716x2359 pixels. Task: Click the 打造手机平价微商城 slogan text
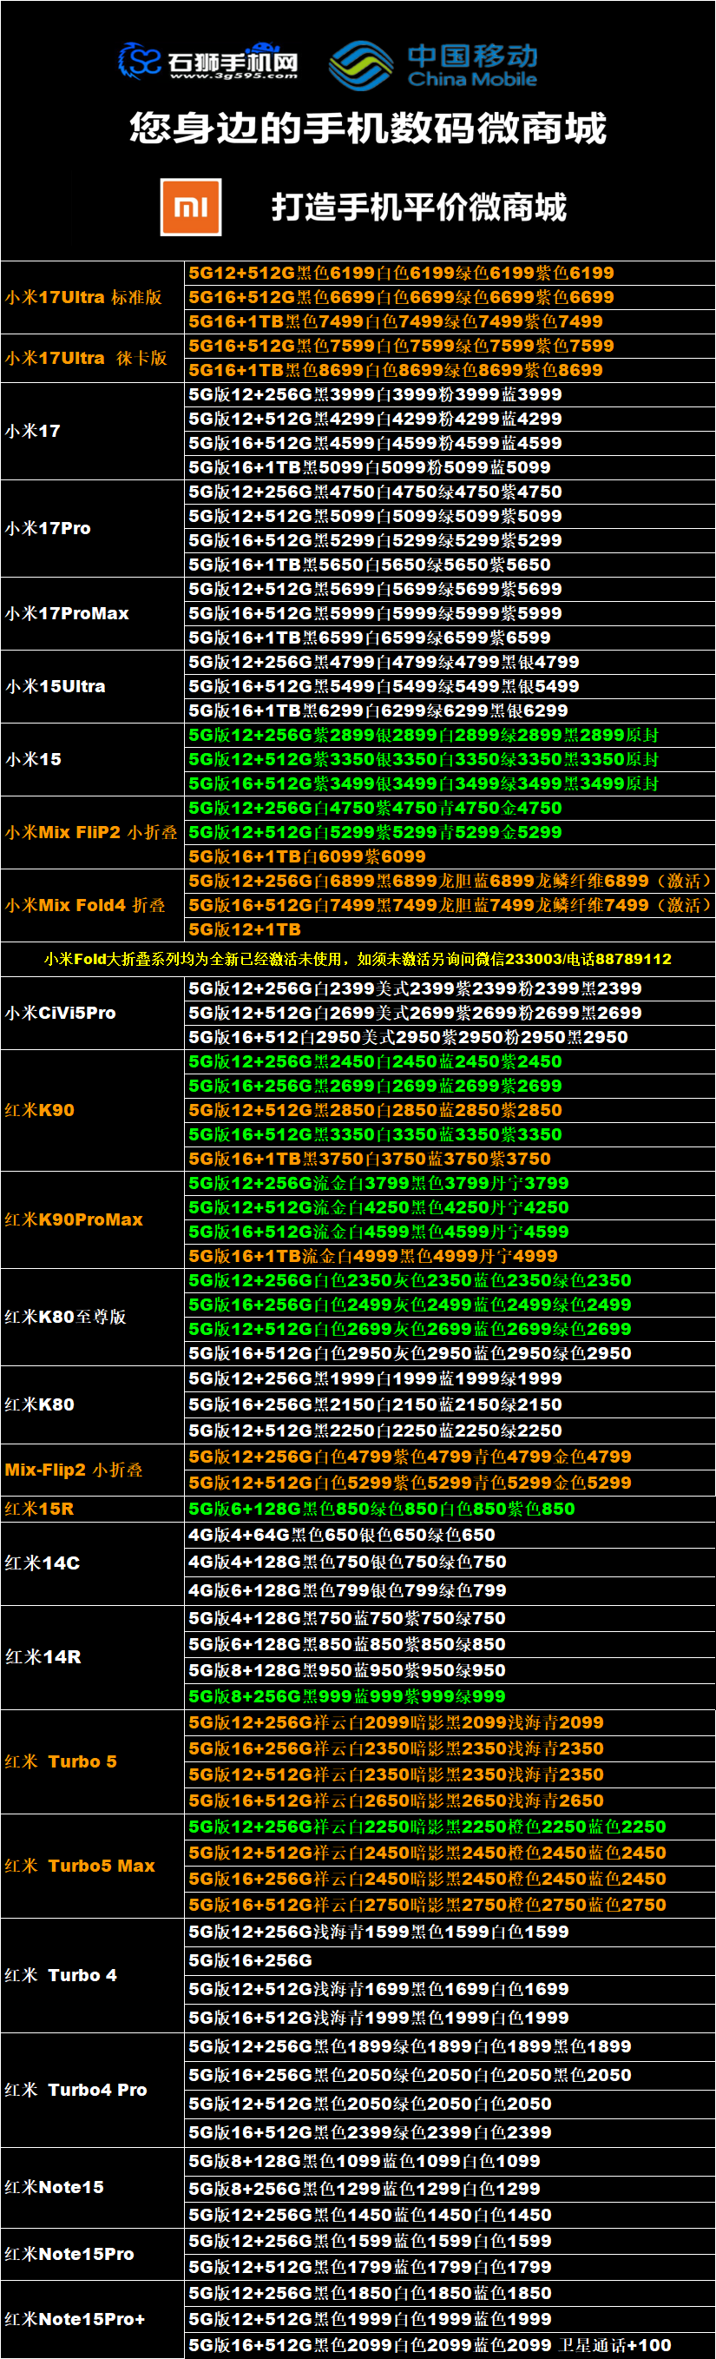[x=418, y=208]
